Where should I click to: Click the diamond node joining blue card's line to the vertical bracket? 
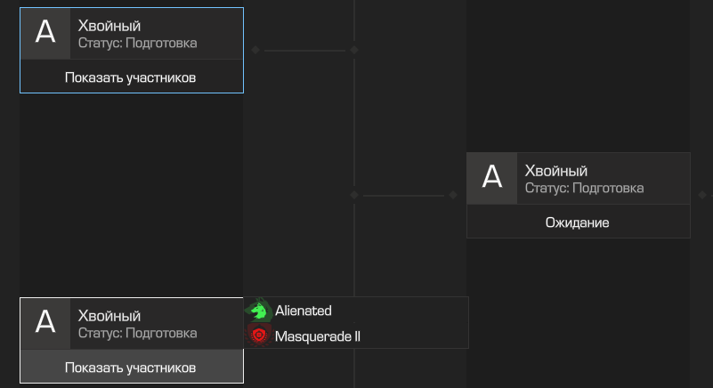click(354, 50)
